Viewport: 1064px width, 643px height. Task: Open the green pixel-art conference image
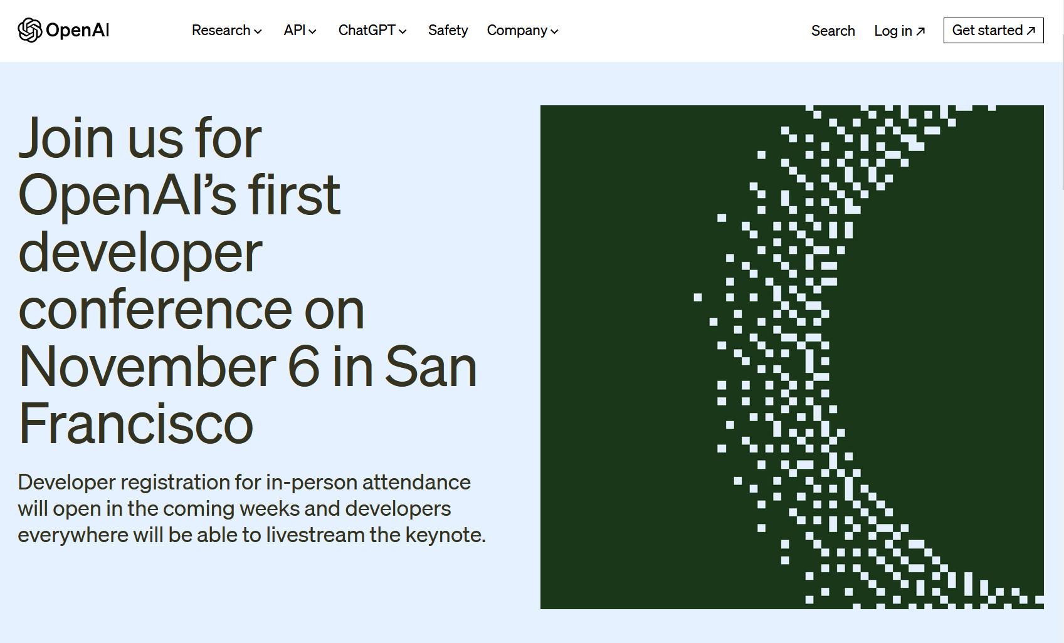792,357
